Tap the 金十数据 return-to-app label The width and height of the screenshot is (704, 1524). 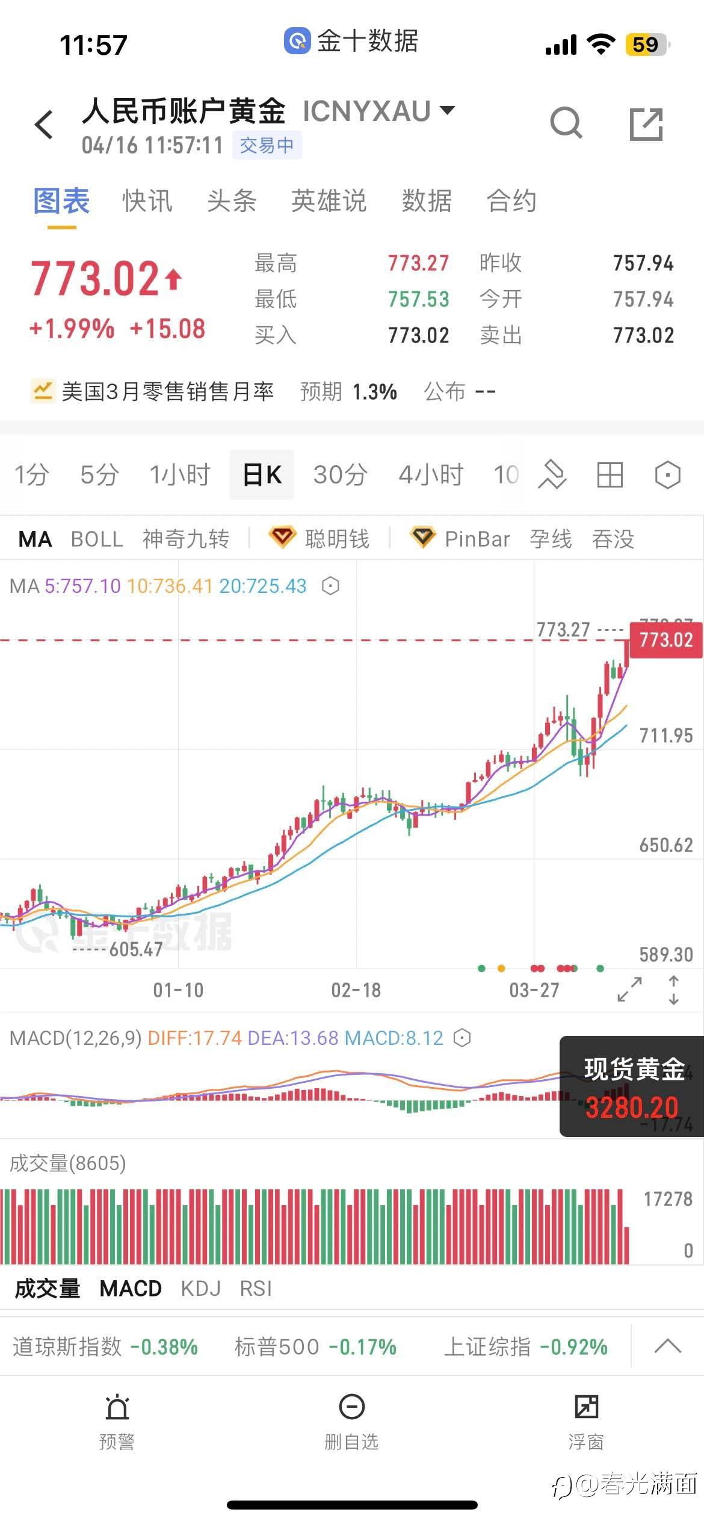click(351, 41)
